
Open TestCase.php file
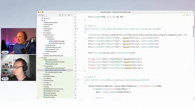pos(50,97)
